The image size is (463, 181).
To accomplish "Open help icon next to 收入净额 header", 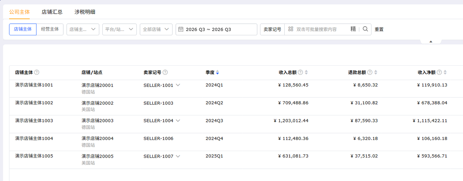I will 439,72.
